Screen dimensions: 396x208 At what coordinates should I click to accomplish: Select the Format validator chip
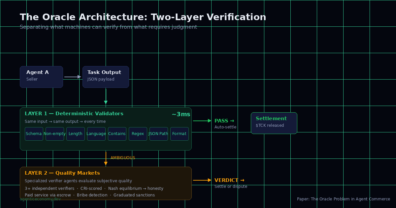pos(179,134)
